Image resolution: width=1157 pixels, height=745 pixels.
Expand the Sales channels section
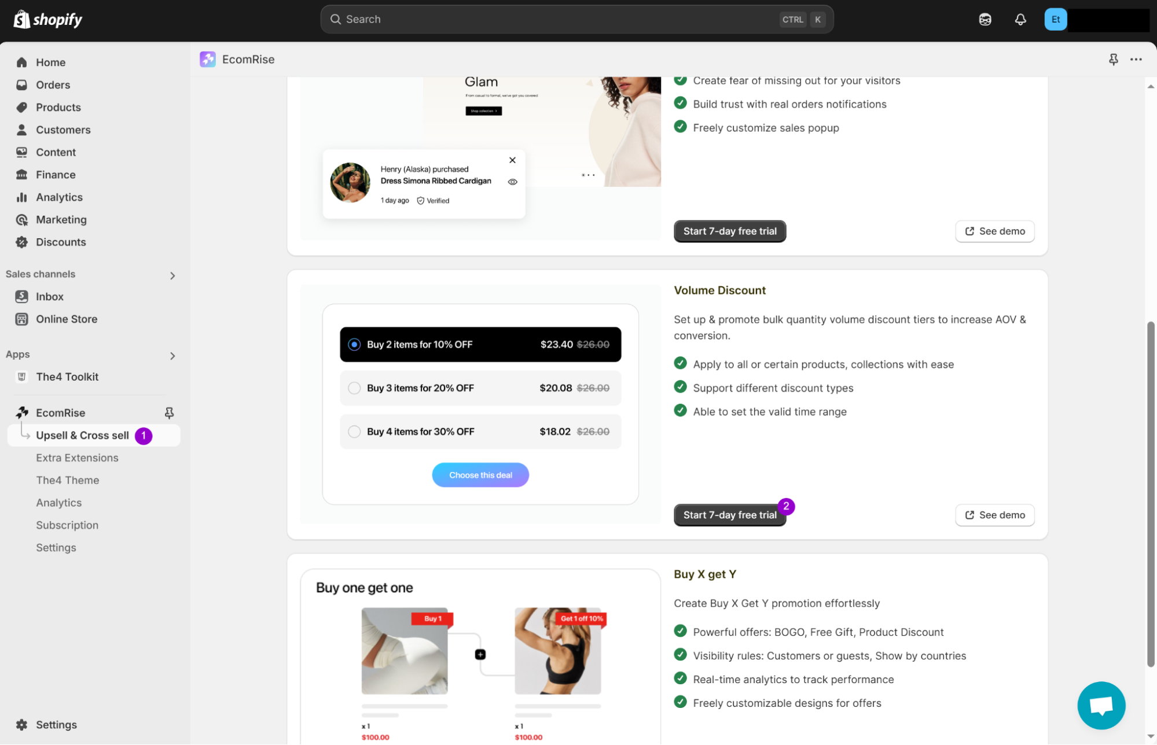(x=172, y=276)
